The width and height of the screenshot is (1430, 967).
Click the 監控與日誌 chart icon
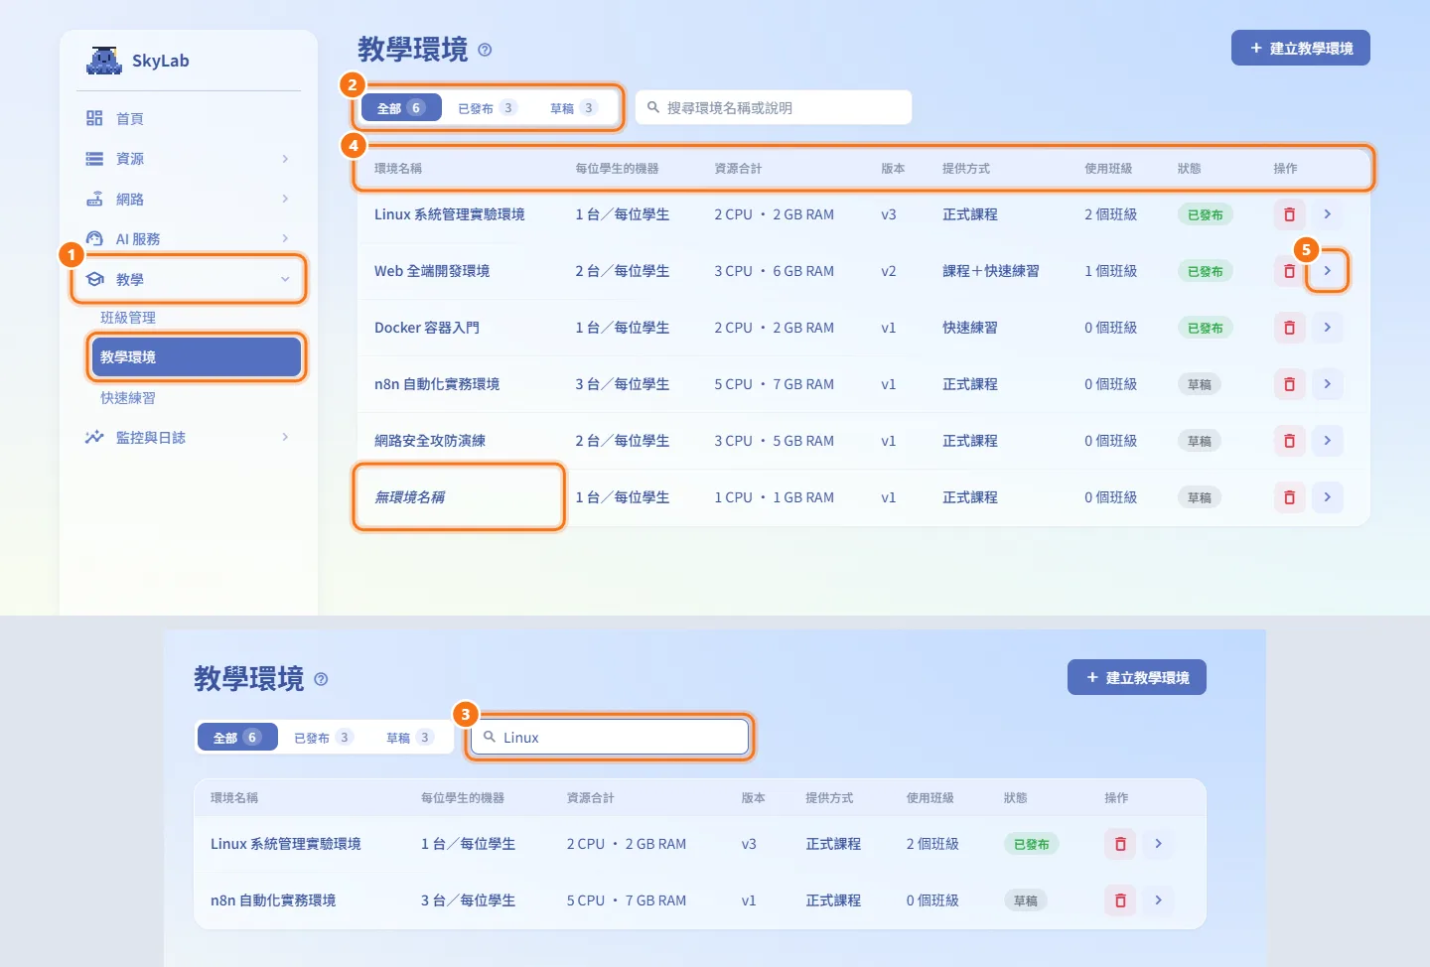(94, 437)
